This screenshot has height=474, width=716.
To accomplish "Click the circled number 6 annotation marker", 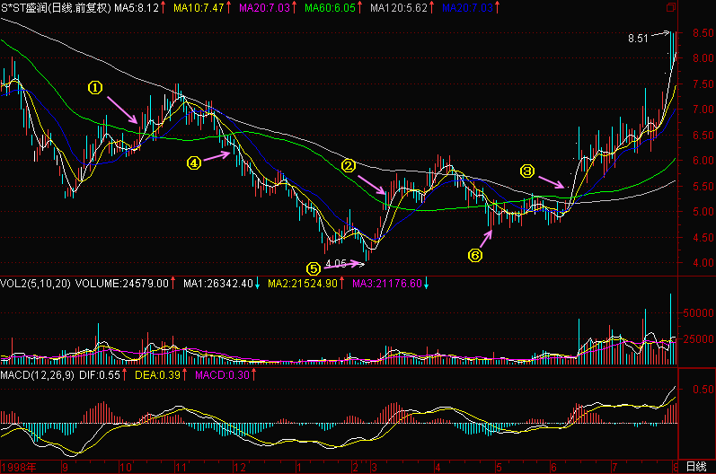I will 475,255.
